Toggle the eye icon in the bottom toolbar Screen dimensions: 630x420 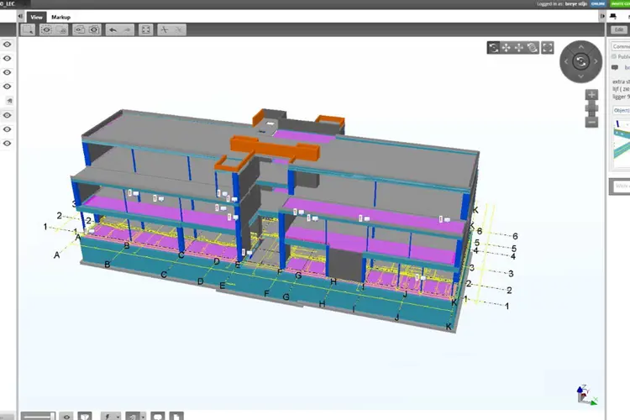(x=66, y=416)
